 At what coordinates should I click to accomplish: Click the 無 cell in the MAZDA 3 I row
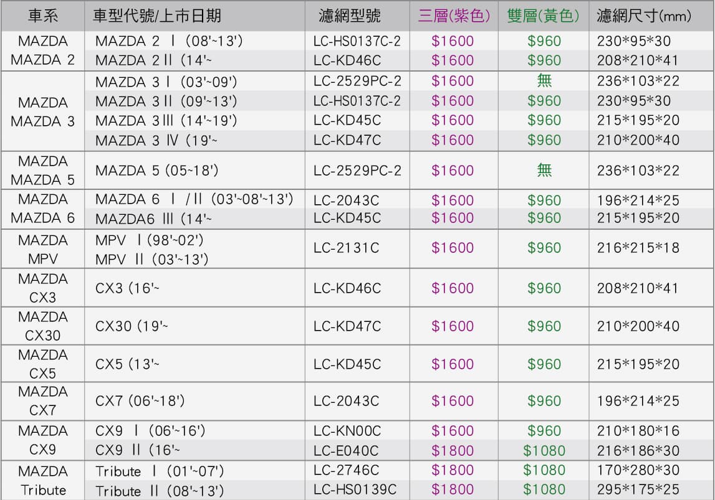(544, 80)
